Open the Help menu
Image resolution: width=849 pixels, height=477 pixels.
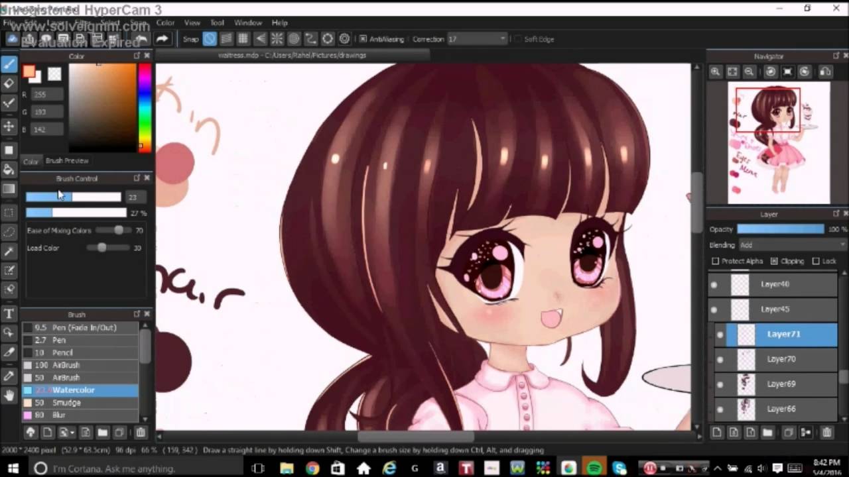click(x=280, y=23)
